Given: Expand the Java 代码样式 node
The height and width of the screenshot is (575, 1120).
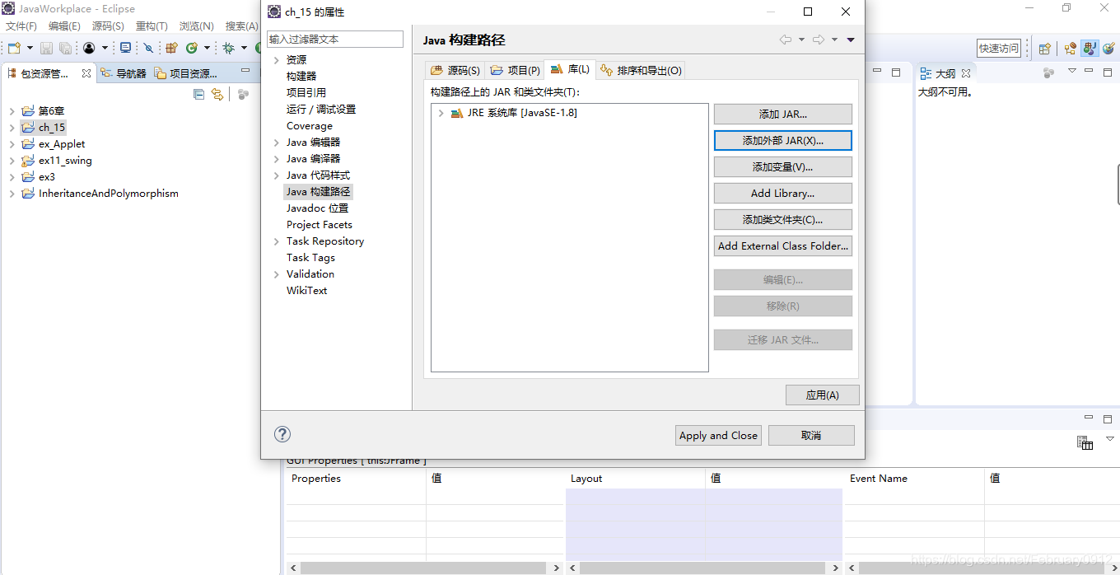Looking at the screenshot, I should [x=277, y=175].
